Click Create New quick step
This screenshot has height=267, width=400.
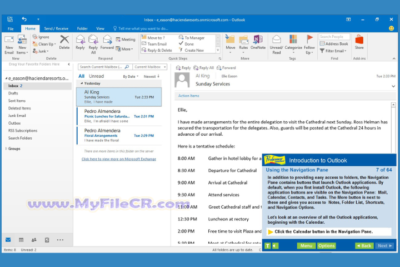[192, 50]
